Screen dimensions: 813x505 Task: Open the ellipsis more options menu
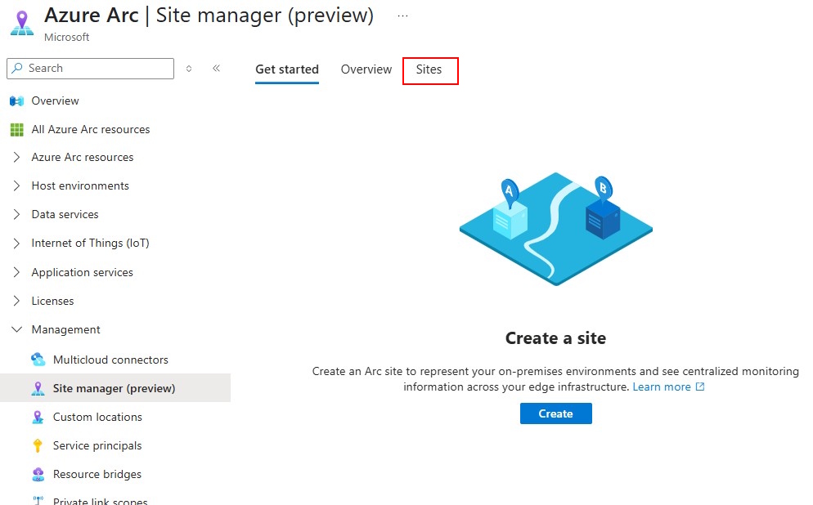pyautogui.click(x=403, y=16)
